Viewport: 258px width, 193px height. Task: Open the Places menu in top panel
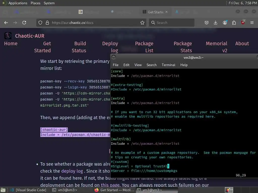point(36,3)
